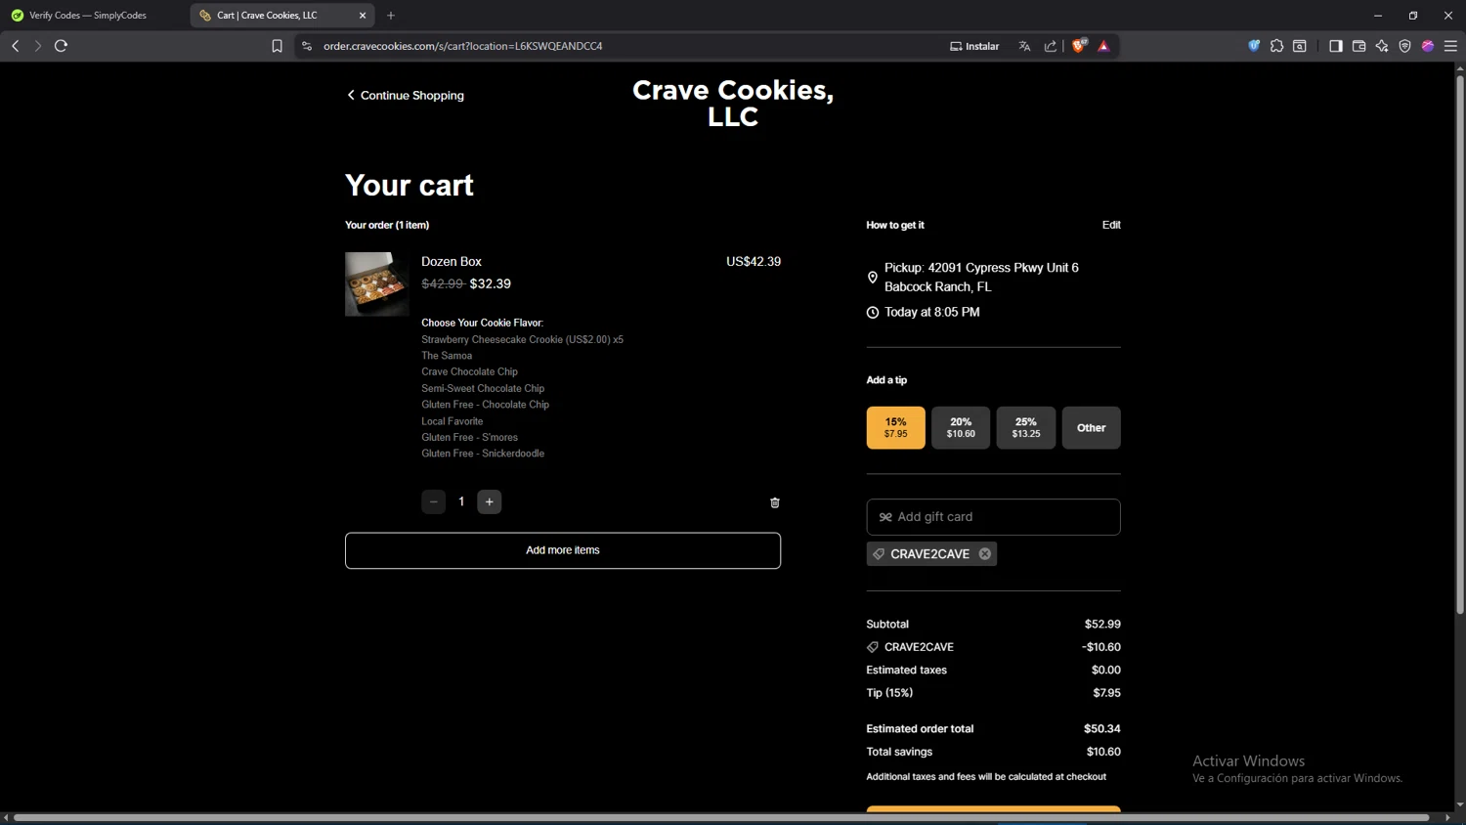
Task: Click the Add gift card field
Action: pyautogui.click(x=994, y=517)
